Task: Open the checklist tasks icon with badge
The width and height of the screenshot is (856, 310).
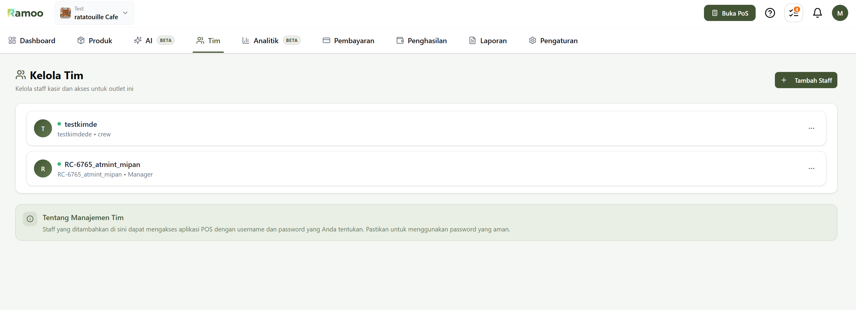Action: [794, 13]
